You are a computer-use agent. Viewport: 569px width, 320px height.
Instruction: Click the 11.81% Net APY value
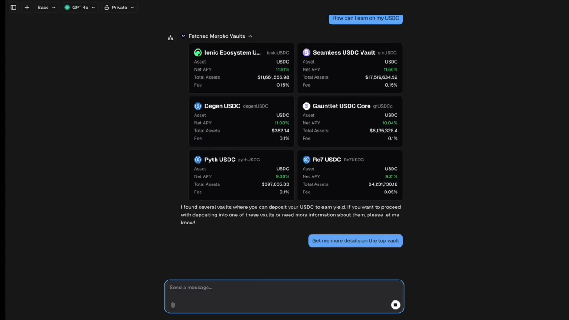coord(282,69)
